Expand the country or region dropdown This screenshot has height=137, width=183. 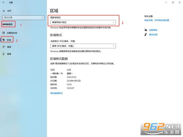[83, 22]
